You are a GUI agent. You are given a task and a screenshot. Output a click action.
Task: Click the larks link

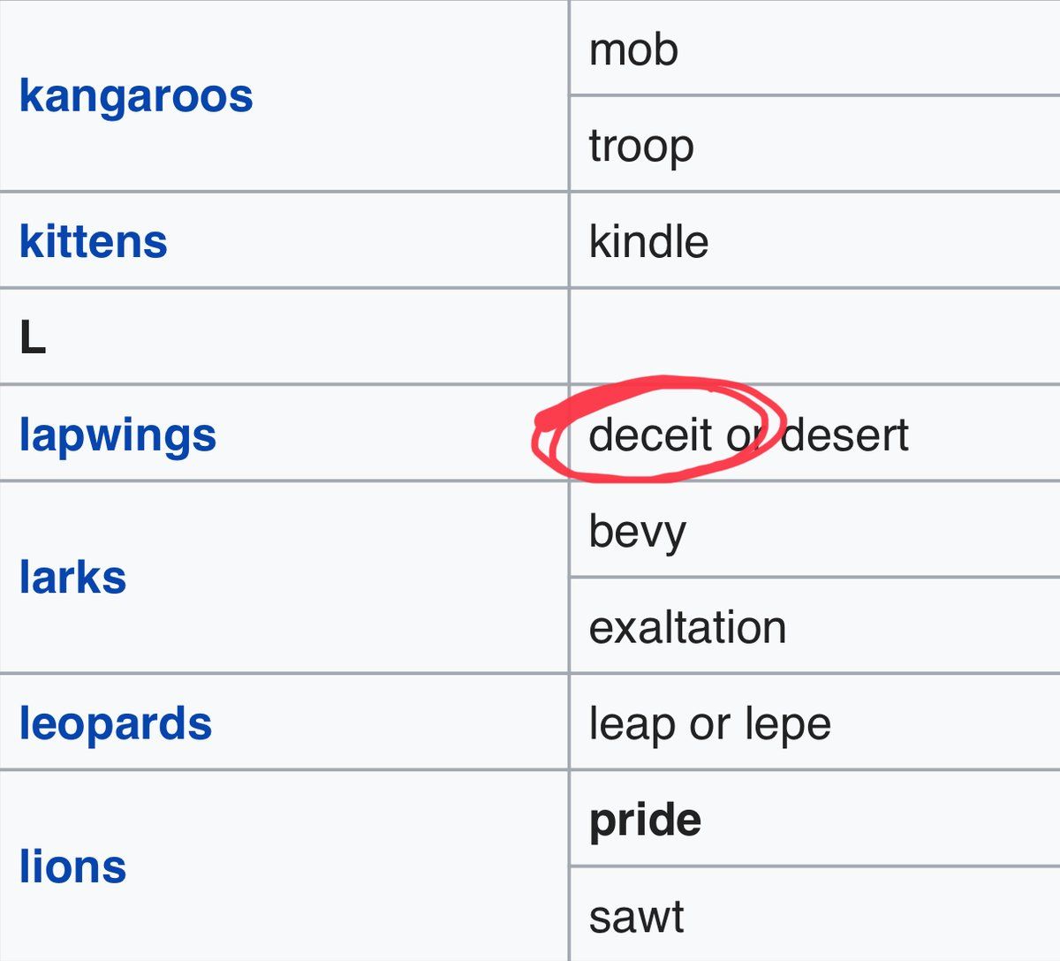click(x=73, y=578)
